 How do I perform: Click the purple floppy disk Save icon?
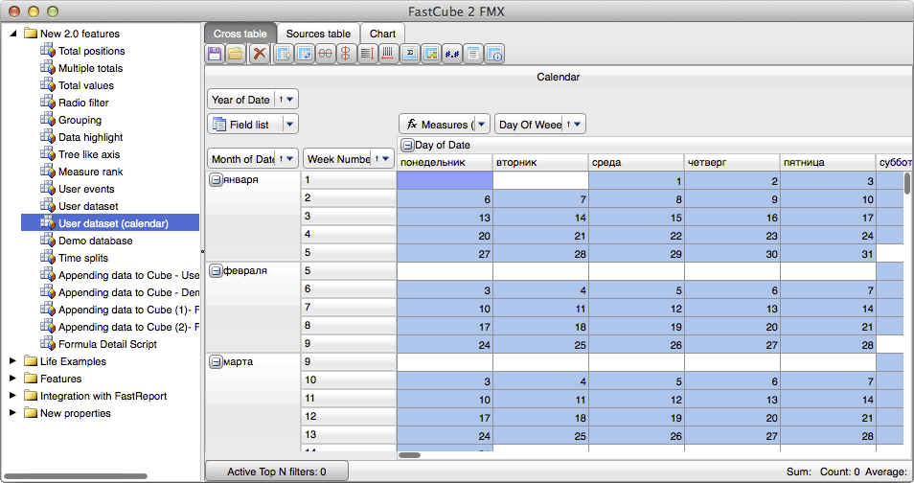pos(216,55)
